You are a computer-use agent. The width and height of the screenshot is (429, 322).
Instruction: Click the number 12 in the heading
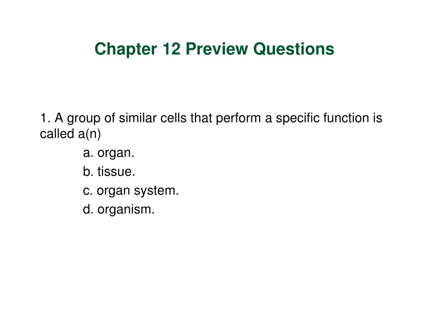pyautogui.click(x=171, y=49)
